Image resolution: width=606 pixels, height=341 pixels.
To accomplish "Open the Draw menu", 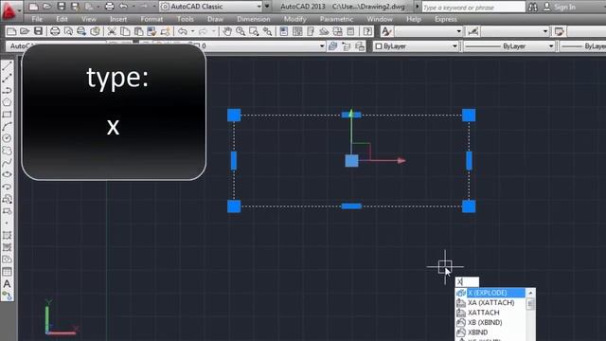I will click(215, 19).
